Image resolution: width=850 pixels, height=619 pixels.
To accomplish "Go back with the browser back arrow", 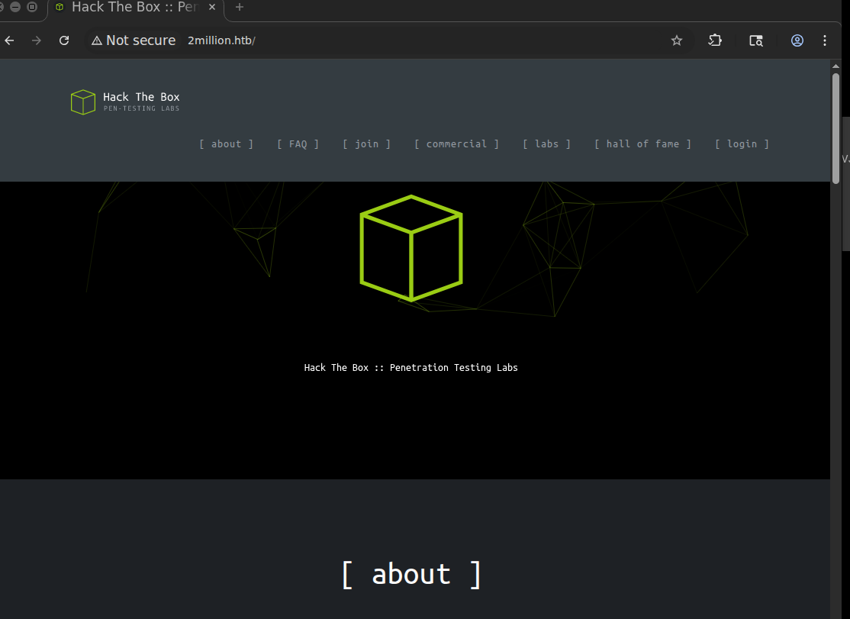I will click(9, 40).
